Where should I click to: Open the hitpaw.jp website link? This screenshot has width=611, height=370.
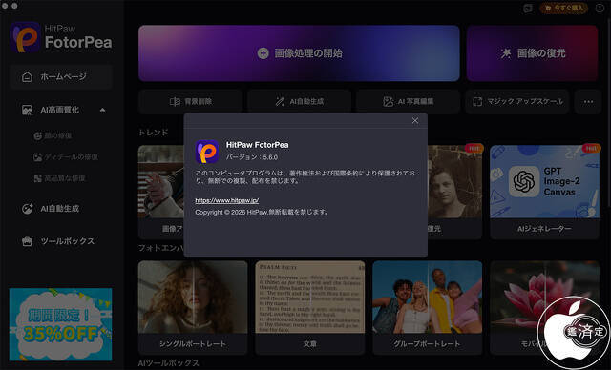[x=227, y=200]
